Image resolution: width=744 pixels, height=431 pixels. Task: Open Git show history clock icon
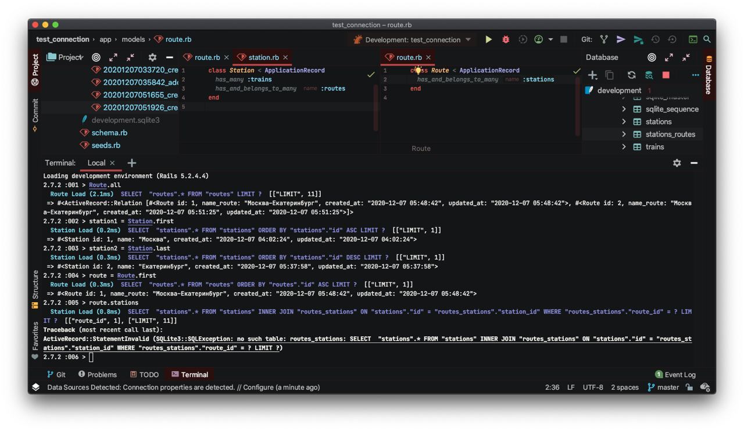(x=655, y=39)
